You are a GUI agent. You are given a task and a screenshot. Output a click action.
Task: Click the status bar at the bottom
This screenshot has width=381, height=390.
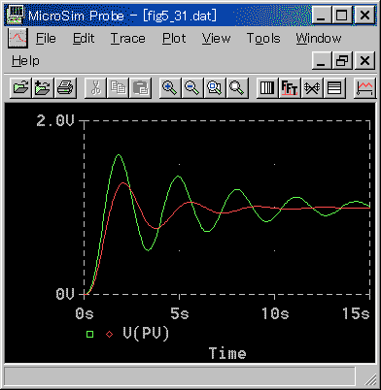(180, 376)
